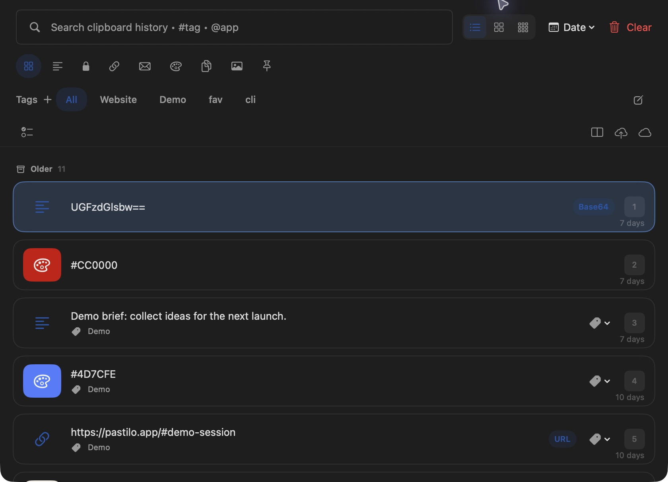
Task: Select the Demo brief text entry
Action: pyautogui.click(x=334, y=323)
